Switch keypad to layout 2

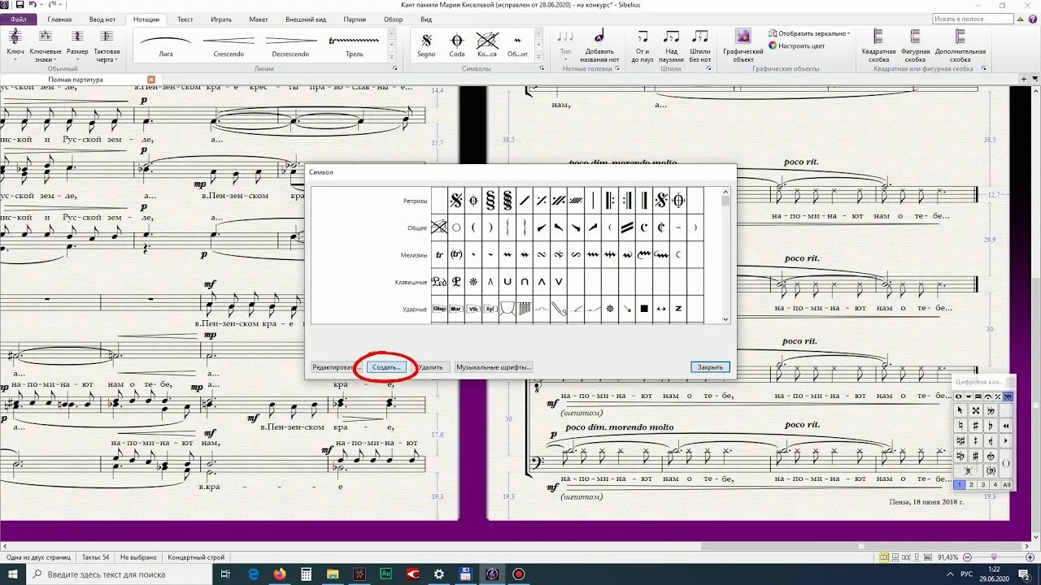(x=971, y=484)
